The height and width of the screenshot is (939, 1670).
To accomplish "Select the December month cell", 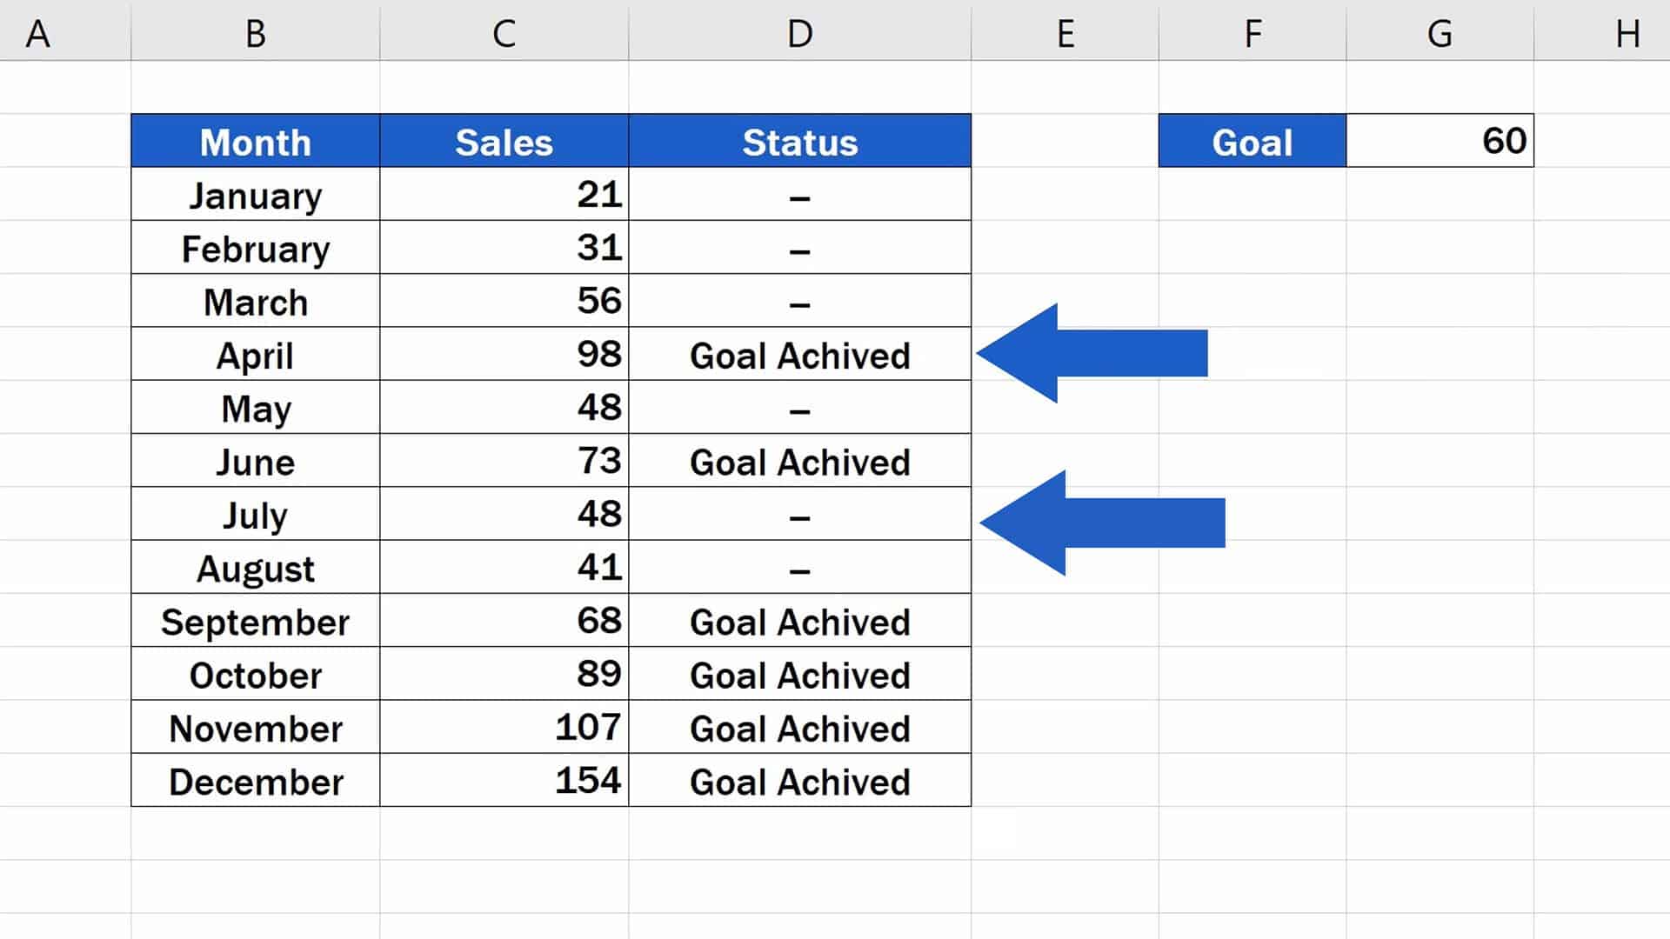I will point(255,781).
